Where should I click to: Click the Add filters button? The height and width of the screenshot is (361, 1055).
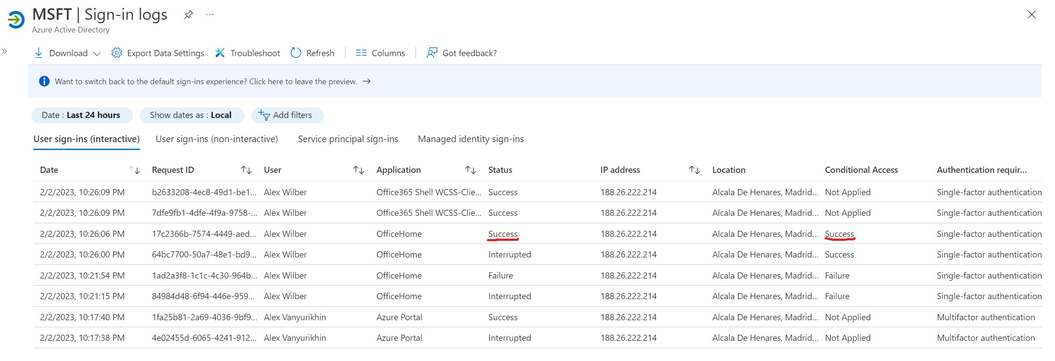(287, 115)
